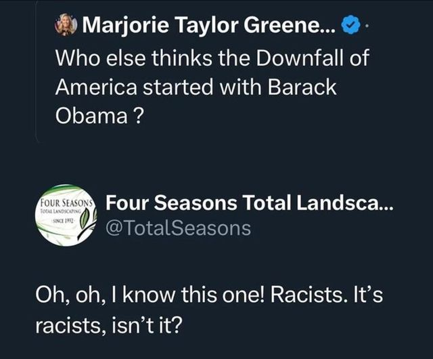Image resolution: width=433 pixels, height=359 pixels.
Task: Click the "FOUR SEASONS" text inside the logo
Action: tap(66, 203)
